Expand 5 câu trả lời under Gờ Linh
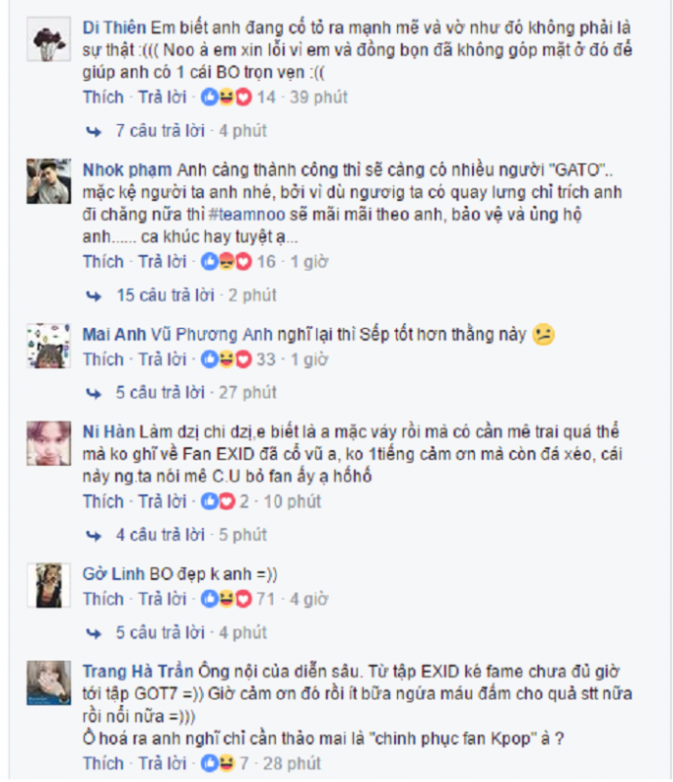The image size is (673, 782). [160, 633]
